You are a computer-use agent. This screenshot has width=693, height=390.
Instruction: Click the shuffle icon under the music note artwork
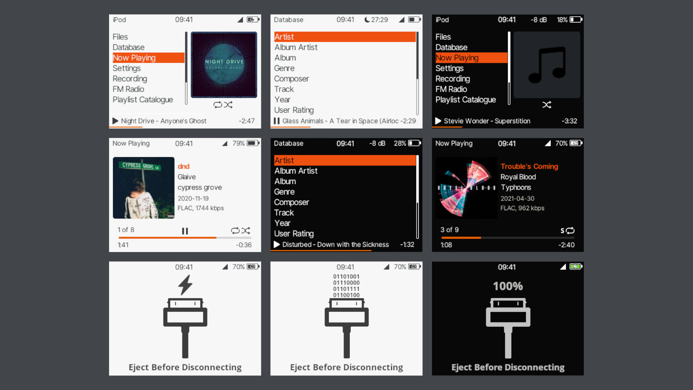[x=546, y=105]
